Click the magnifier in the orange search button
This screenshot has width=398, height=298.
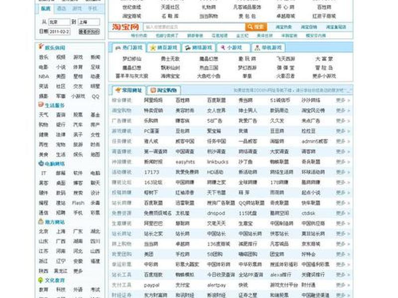point(250,27)
